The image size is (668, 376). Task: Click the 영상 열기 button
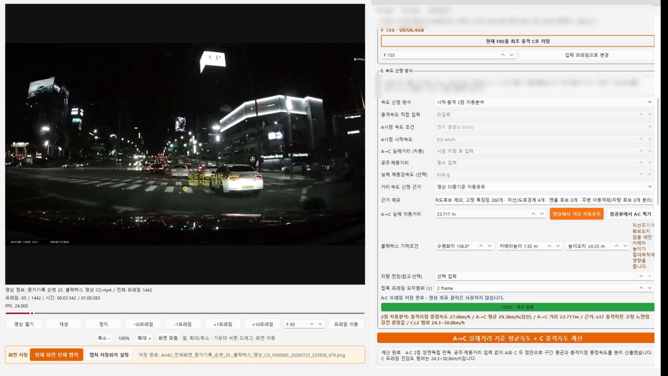tap(24, 324)
